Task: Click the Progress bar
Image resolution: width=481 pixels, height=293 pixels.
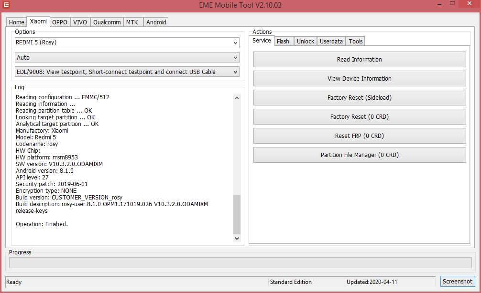Action: click(x=240, y=262)
